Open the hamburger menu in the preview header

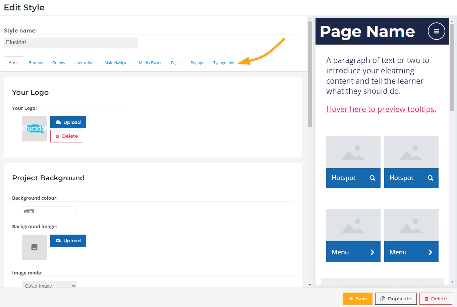(436, 31)
